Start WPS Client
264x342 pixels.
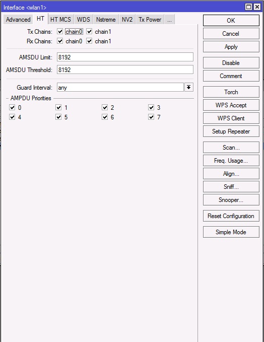coord(231,118)
